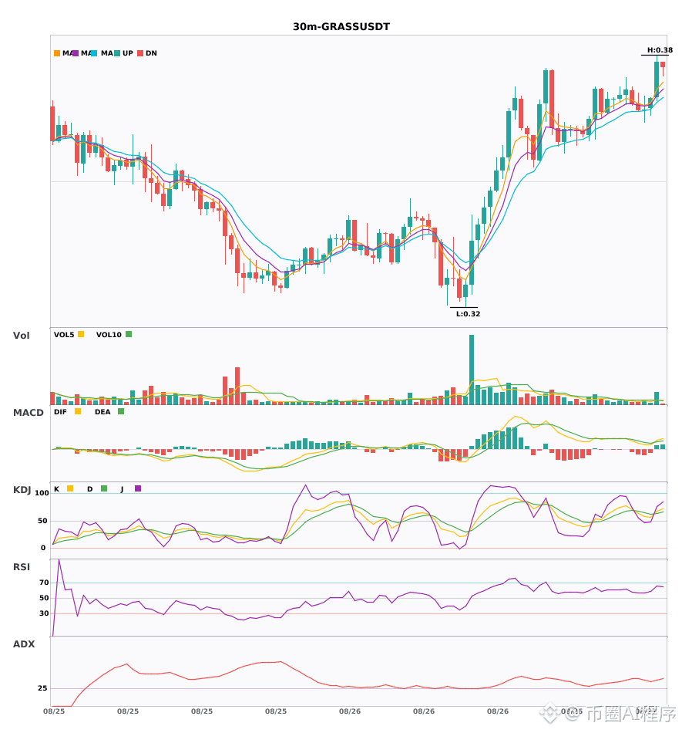Screen dimensions: 682x733
Task: Click the VOL10 legend text
Action: 109,335
